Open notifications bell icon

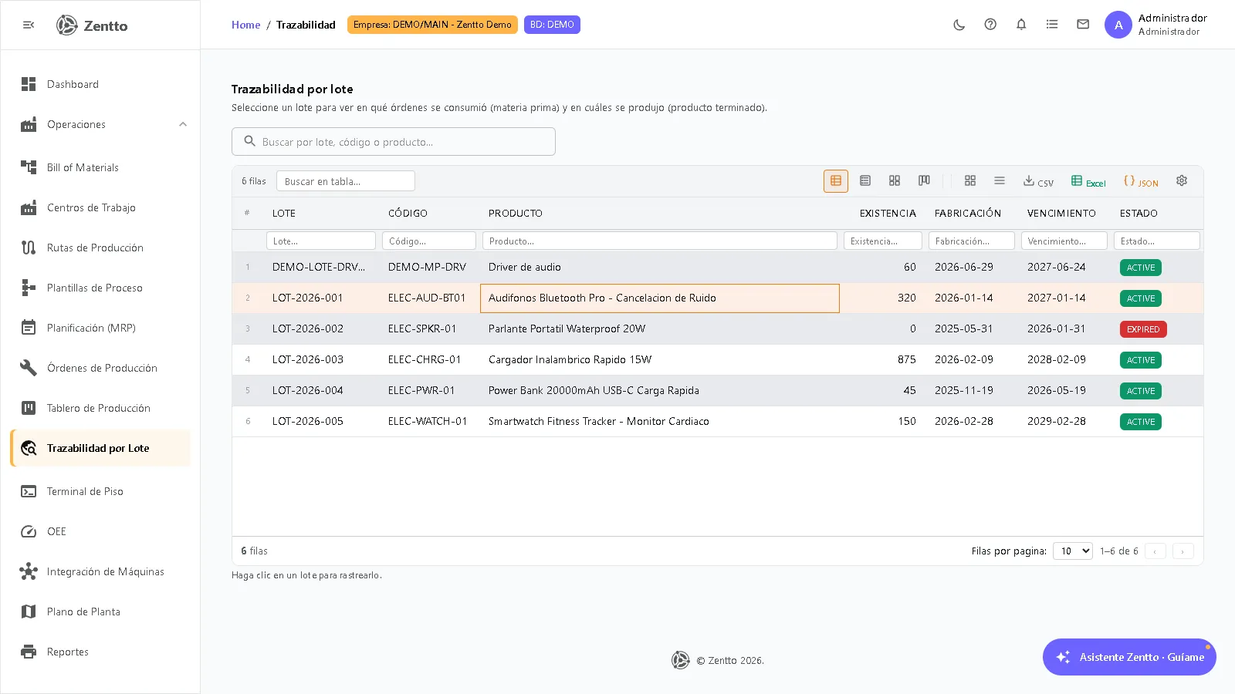(1021, 25)
